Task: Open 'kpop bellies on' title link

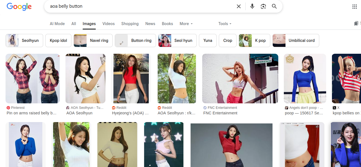Action: coord(346,113)
